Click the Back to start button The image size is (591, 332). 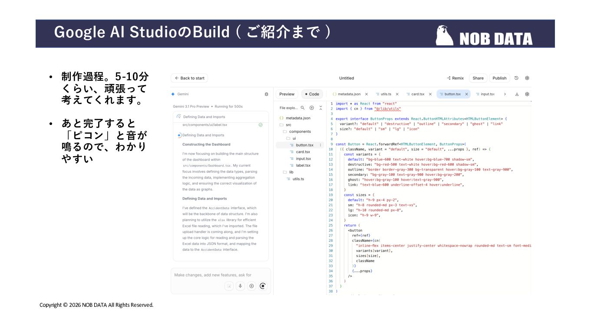tap(189, 78)
